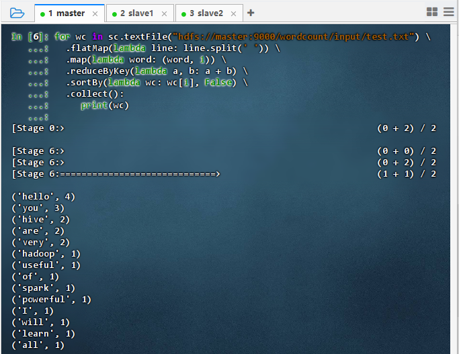Click the ('spark', 1) output line
459x354 pixels.
pyautogui.click(x=43, y=288)
